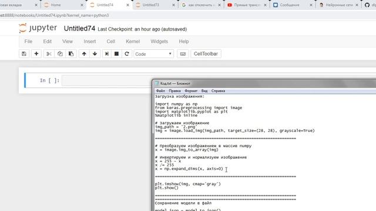This screenshot has height=211, width=376.
Task: Move selected cell down arrow
Action: click(95, 54)
